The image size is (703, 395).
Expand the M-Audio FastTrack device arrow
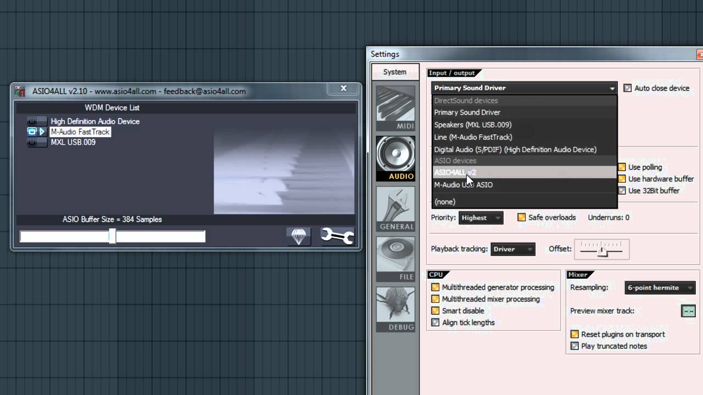(42, 132)
